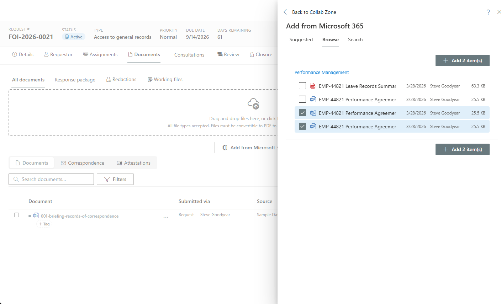Click the funnel icon on Filters button
Screen dimensions: 501x304
click(107, 179)
